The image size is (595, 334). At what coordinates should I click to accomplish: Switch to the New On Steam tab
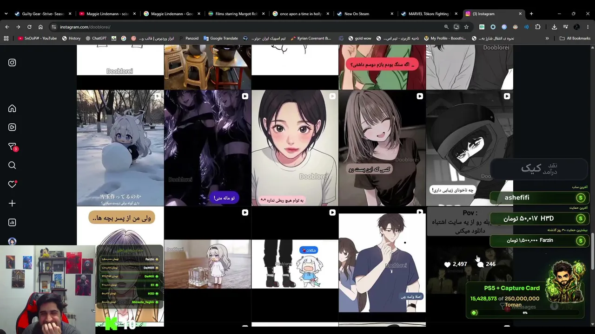point(365,14)
